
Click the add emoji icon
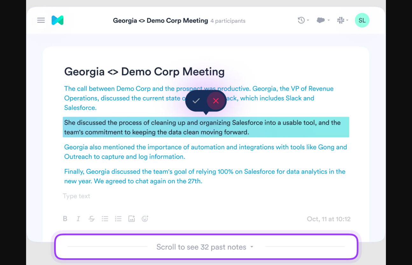[x=145, y=219]
